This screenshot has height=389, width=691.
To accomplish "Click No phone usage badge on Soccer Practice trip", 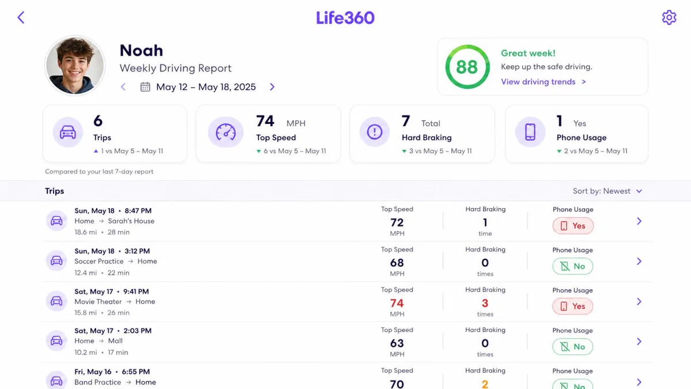I will 573,266.
